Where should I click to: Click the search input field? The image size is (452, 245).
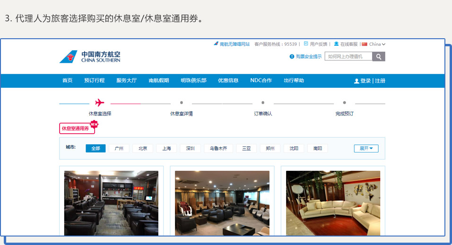pyautogui.click(x=348, y=57)
